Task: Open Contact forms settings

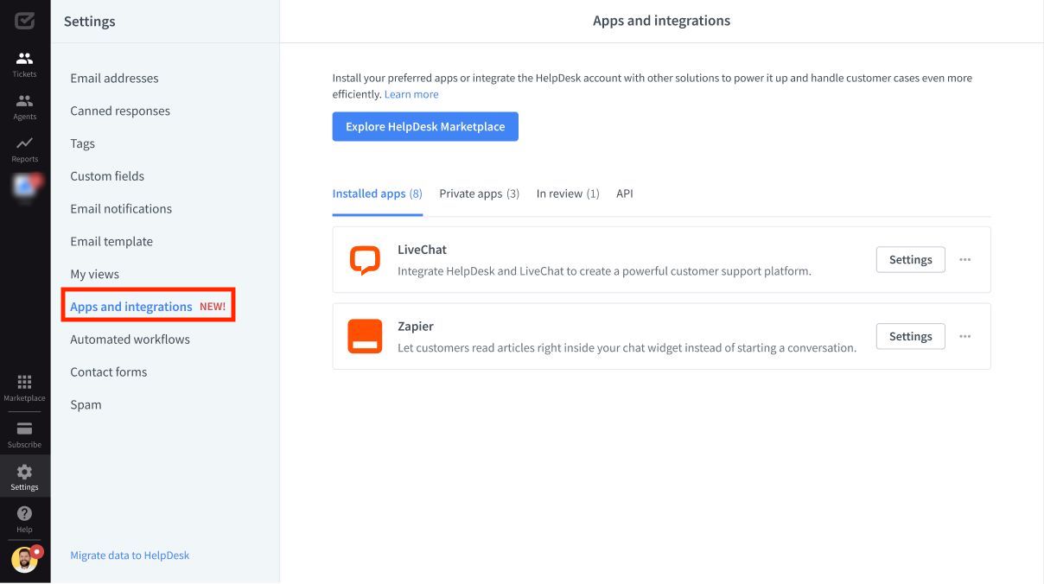Action: click(109, 372)
